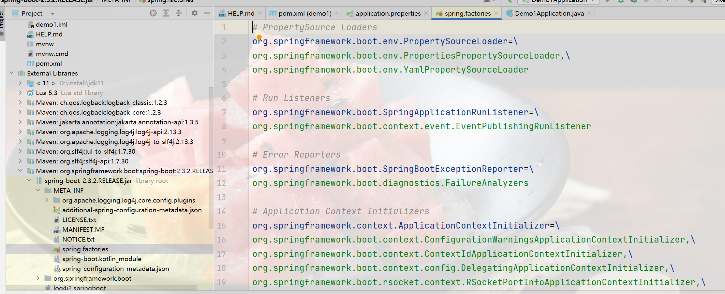This screenshot has height=294, width=725.
Task: Select demo1.iml in project tree
Action: pos(52,24)
